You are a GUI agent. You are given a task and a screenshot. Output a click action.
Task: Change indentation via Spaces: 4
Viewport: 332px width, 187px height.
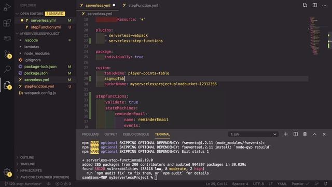[x=240, y=184]
